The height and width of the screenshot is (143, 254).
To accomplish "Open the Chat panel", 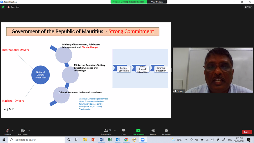I will click(123, 132).
